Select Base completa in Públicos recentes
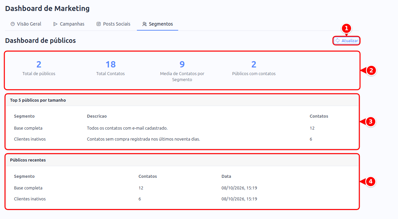This screenshot has height=219, width=398. click(28, 188)
